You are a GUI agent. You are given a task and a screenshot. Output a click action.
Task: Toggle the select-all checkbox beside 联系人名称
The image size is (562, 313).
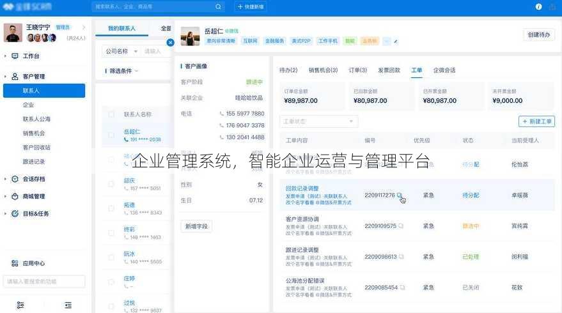click(111, 114)
